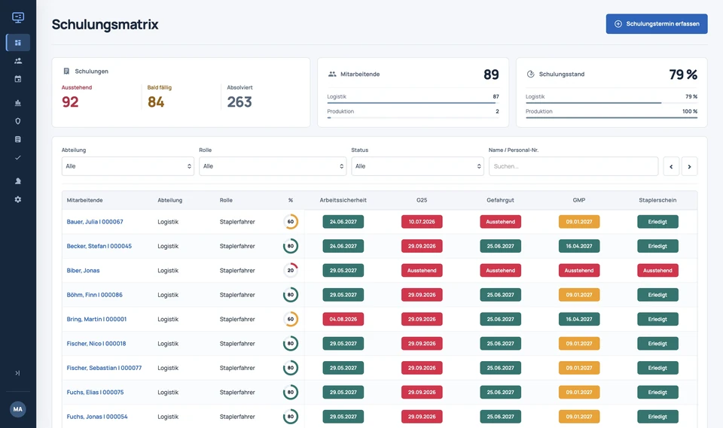
Task: Open the Status filter dropdown
Action: (x=417, y=166)
